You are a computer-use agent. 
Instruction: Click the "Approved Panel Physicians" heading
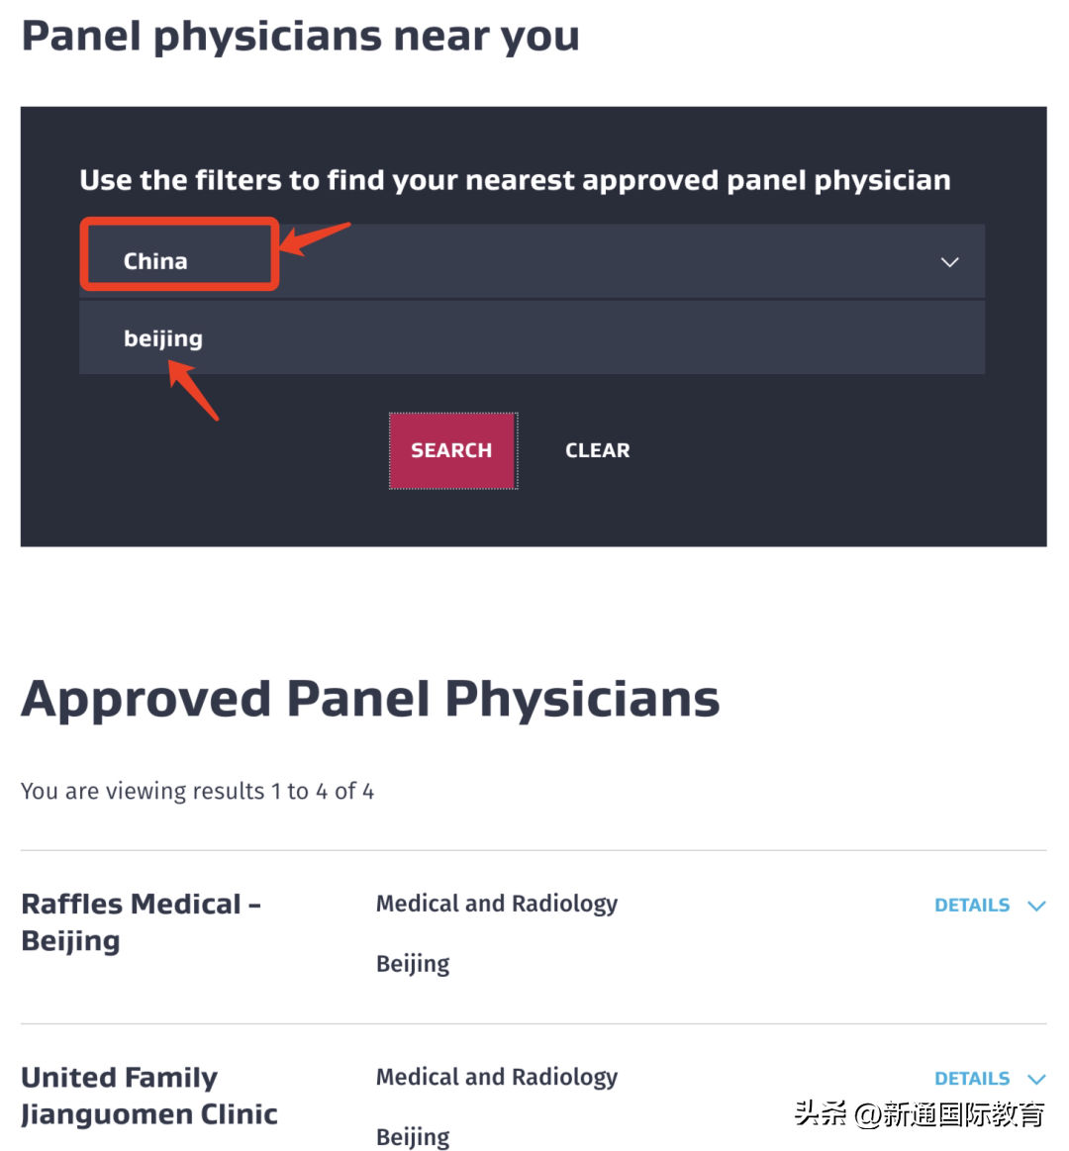(x=370, y=699)
